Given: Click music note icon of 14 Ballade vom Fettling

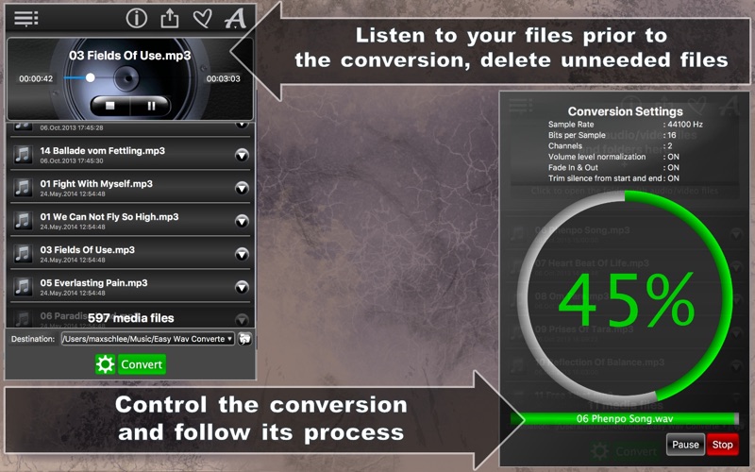Looking at the screenshot, I should tap(23, 155).
